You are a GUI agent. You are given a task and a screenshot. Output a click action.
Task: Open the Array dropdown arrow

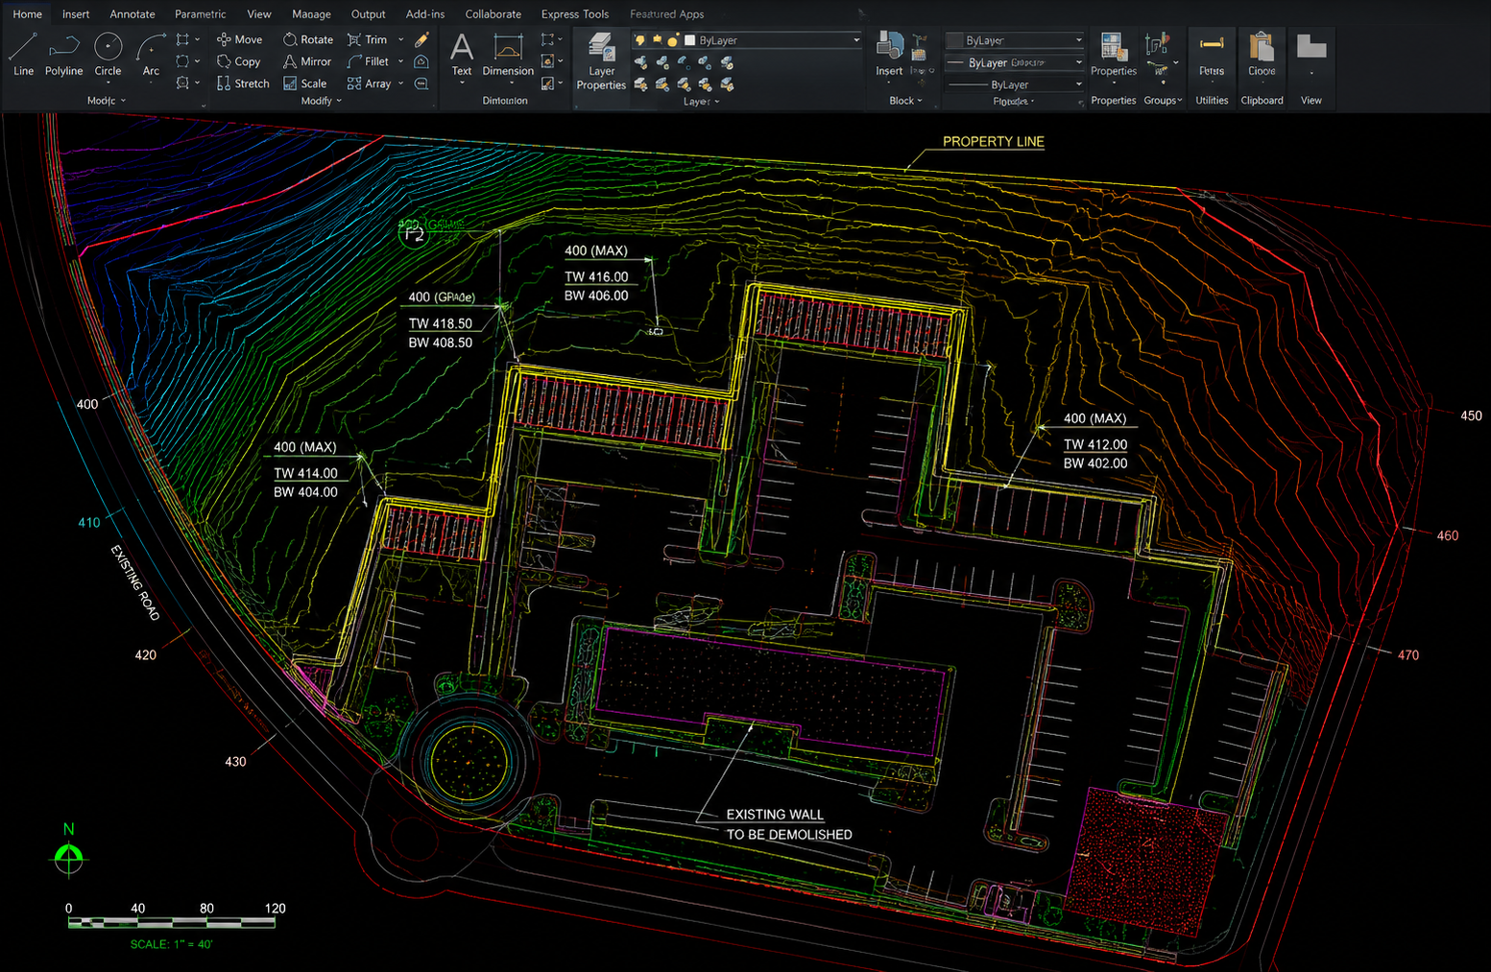[400, 83]
